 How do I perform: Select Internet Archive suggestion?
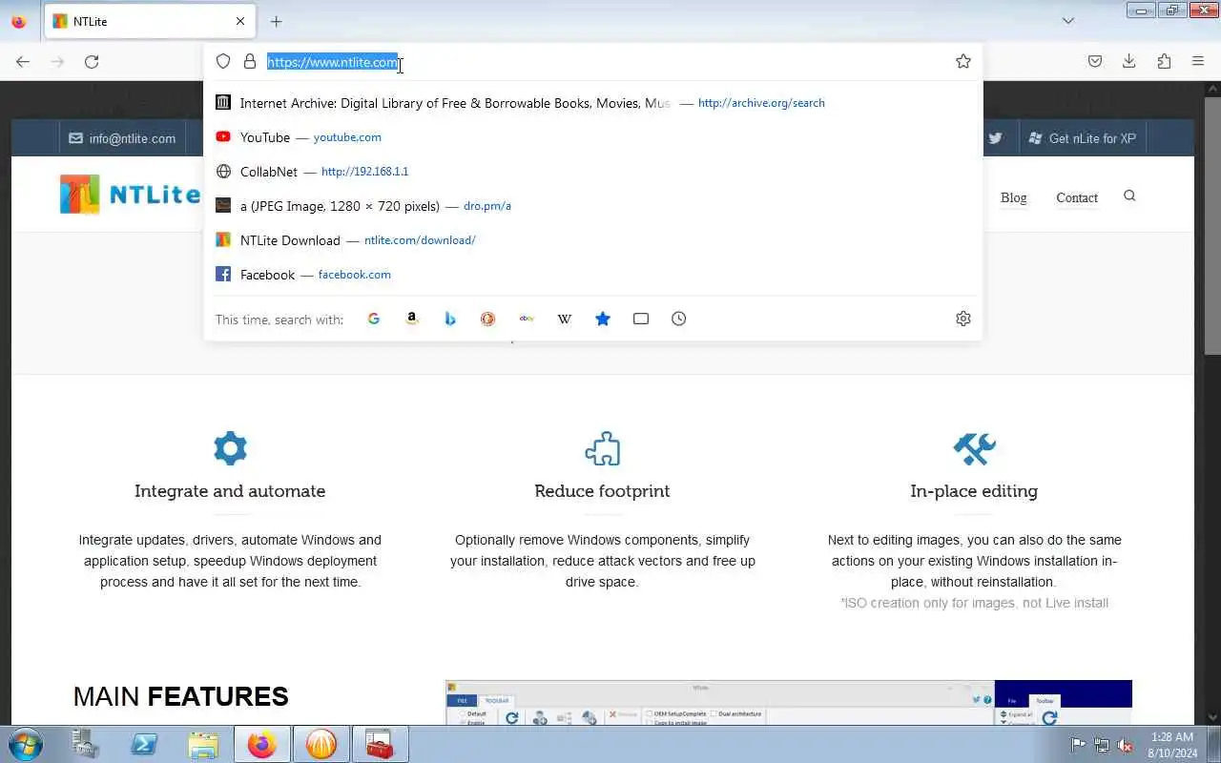pos(593,103)
